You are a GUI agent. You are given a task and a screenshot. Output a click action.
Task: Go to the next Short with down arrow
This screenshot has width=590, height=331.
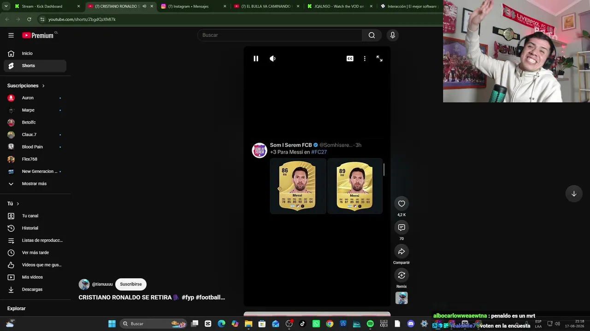pos(574,194)
